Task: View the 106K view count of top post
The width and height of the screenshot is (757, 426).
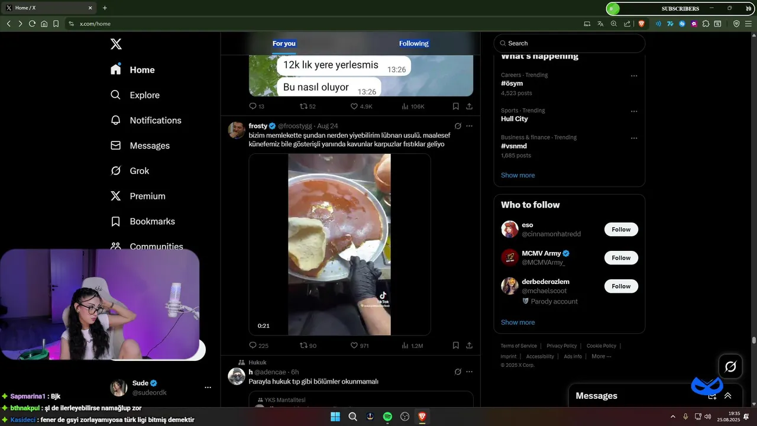Action: point(413,106)
